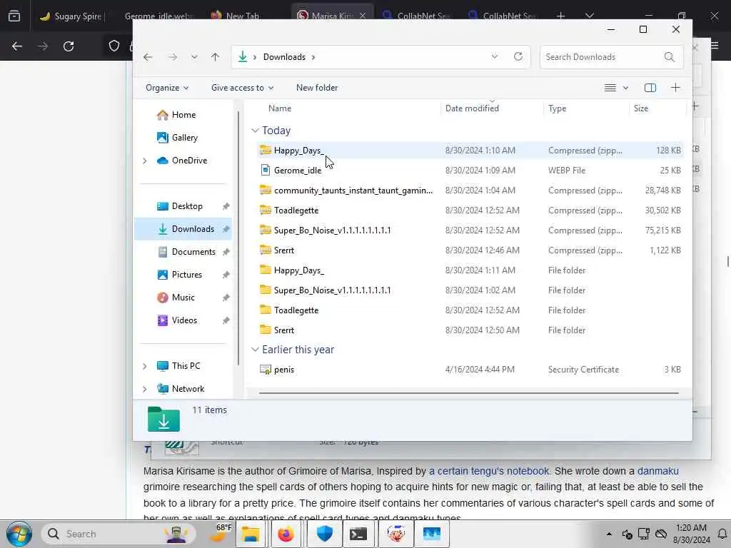
Task: Select the Gerome_idle WEBP file
Action: point(470,170)
